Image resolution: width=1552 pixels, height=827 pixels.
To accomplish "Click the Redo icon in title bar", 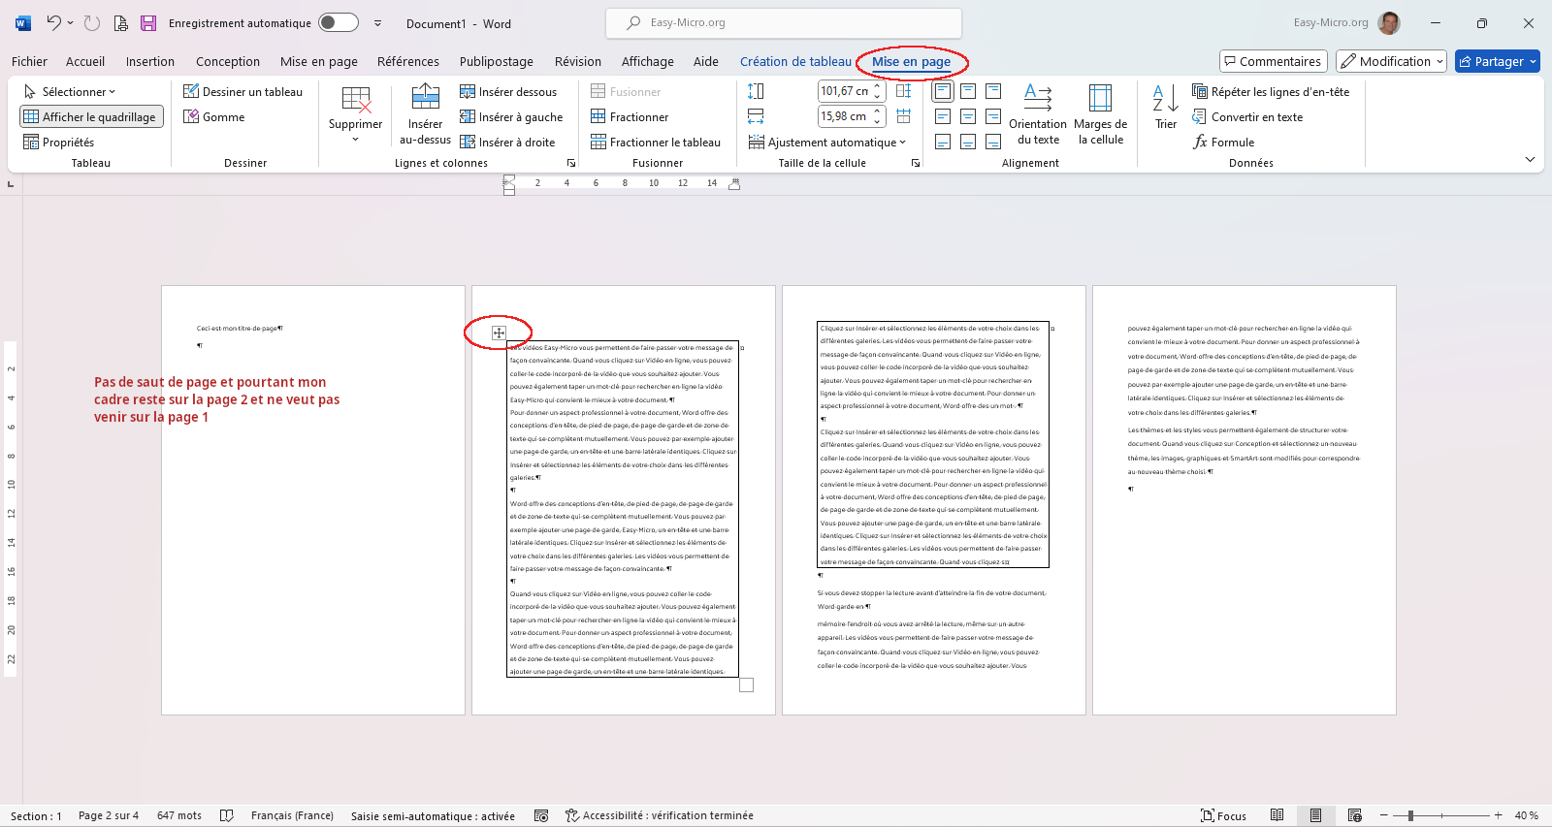I will (x=92, y=23).
